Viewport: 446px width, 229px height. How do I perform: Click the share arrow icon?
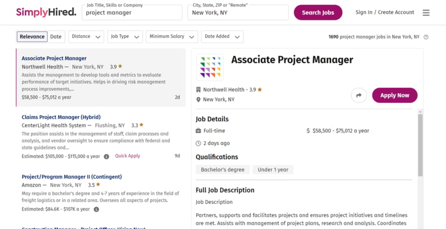click(x=358, y=95)
